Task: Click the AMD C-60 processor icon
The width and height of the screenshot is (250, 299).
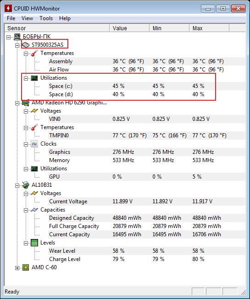Action: 26,267
